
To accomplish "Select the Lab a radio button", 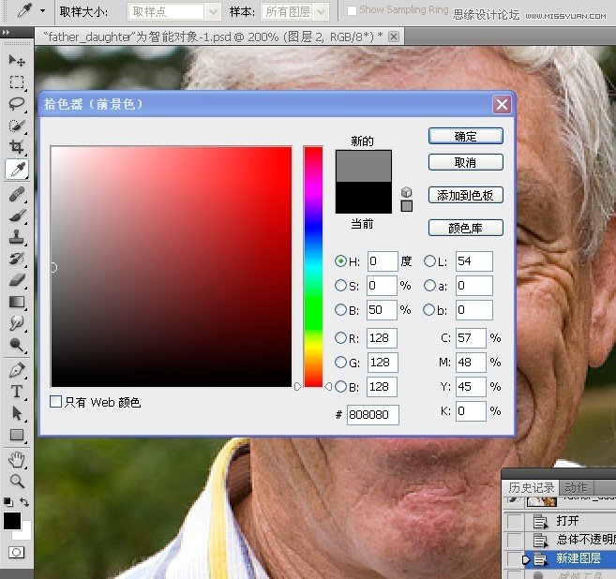I will 429,286.
